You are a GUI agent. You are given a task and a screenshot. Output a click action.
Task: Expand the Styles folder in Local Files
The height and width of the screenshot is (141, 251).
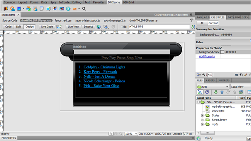pos(202,116)
